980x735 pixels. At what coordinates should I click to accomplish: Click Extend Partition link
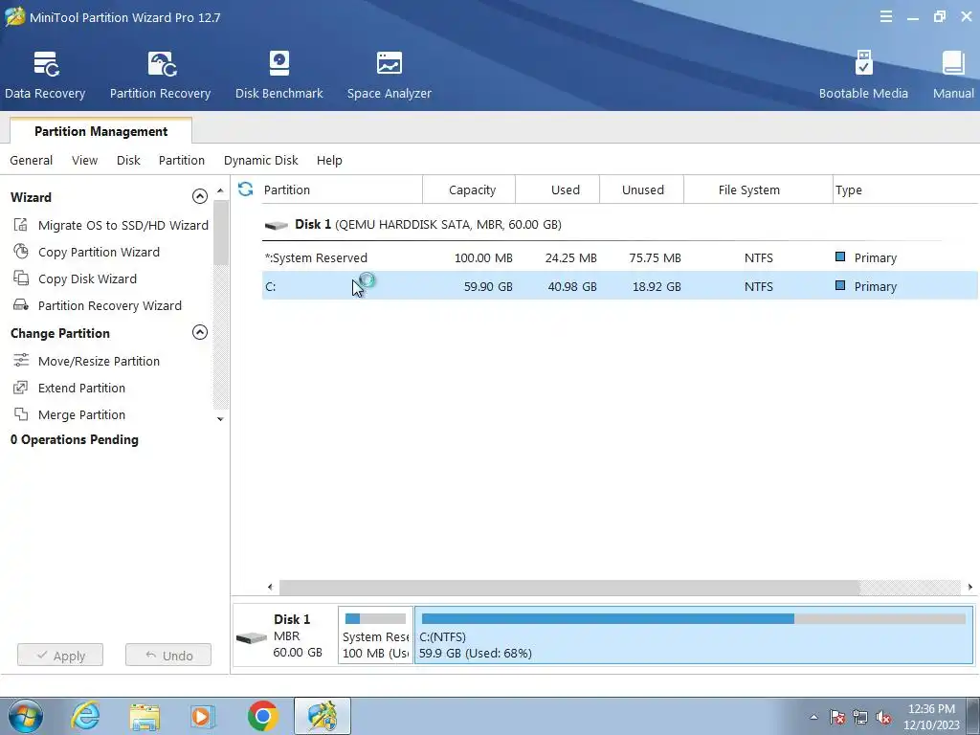click(x=81, y=388)
